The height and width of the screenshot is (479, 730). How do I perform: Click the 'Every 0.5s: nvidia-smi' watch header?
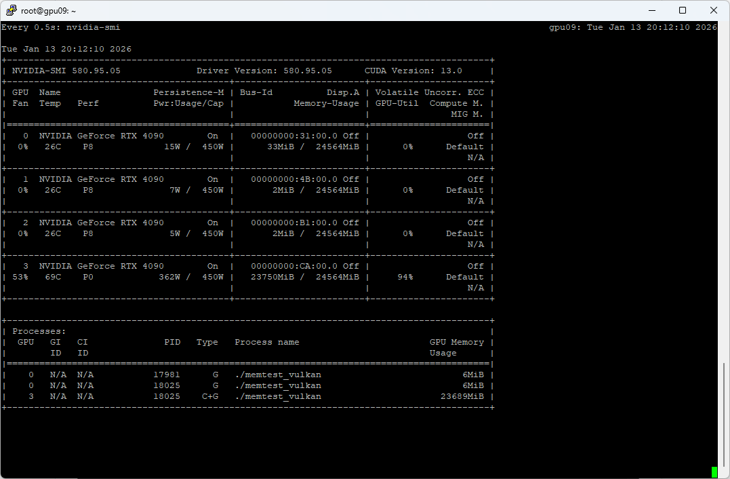pyautogui.click(x=61, y=27)
